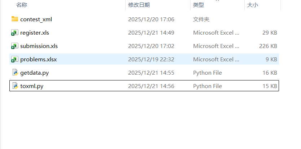301x149 pixels.
Task: Click the submission.xls Excel icon
Action: 15,46
